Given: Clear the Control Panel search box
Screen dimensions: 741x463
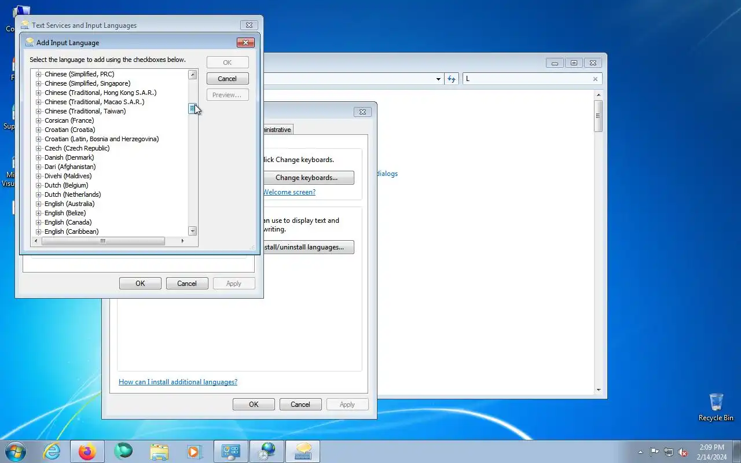Looking at the screenshot, I should click(x=595, y=79).
